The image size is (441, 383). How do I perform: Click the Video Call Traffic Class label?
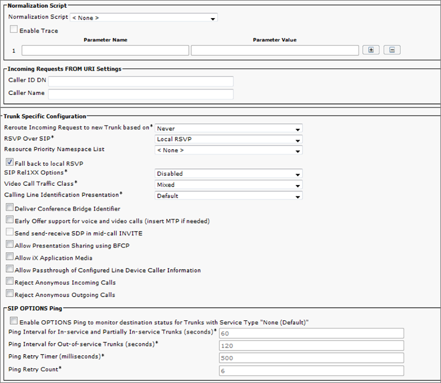[40, 184]
